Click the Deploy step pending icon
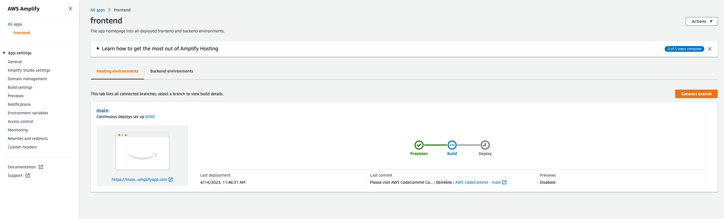The height and width of the screenshot is (219, 724). tap(485, 145)
